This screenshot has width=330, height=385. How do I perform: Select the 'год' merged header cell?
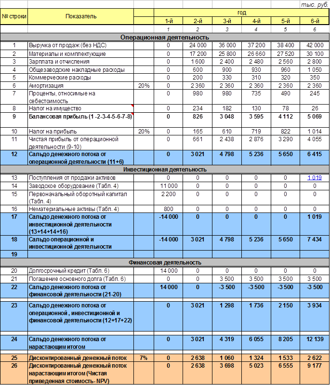coord(242,13)
